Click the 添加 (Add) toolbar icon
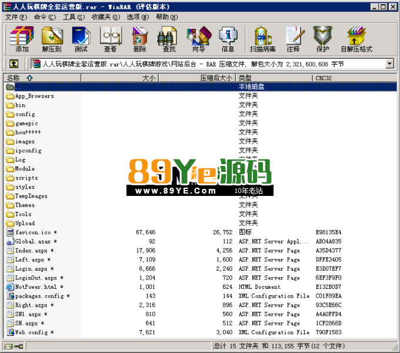 point(22,39)
